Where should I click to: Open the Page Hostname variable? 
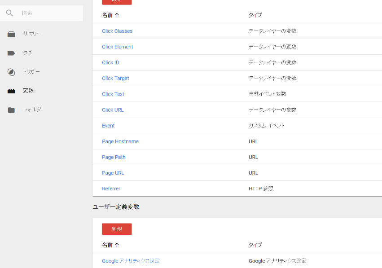tap(120, 141)
